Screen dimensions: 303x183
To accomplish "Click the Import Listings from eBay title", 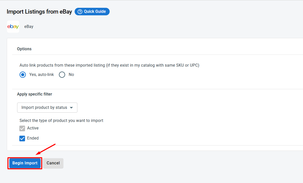I will coord(39,12).
